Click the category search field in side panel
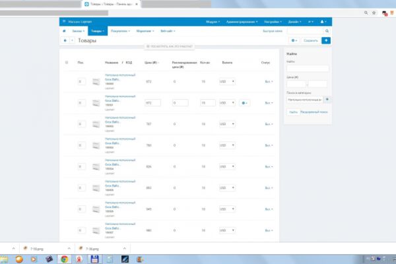 (305, 100)
